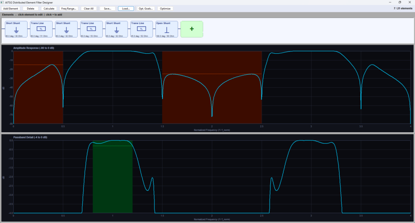Click the Passband Detail plot title
The height and width of the screenshot is (223, 415).
(x=30, y=137)
